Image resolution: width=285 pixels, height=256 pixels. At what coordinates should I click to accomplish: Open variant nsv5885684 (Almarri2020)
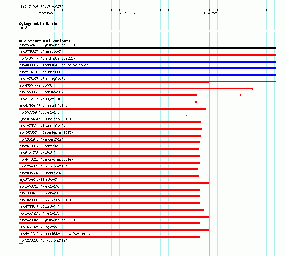point(42,173)
